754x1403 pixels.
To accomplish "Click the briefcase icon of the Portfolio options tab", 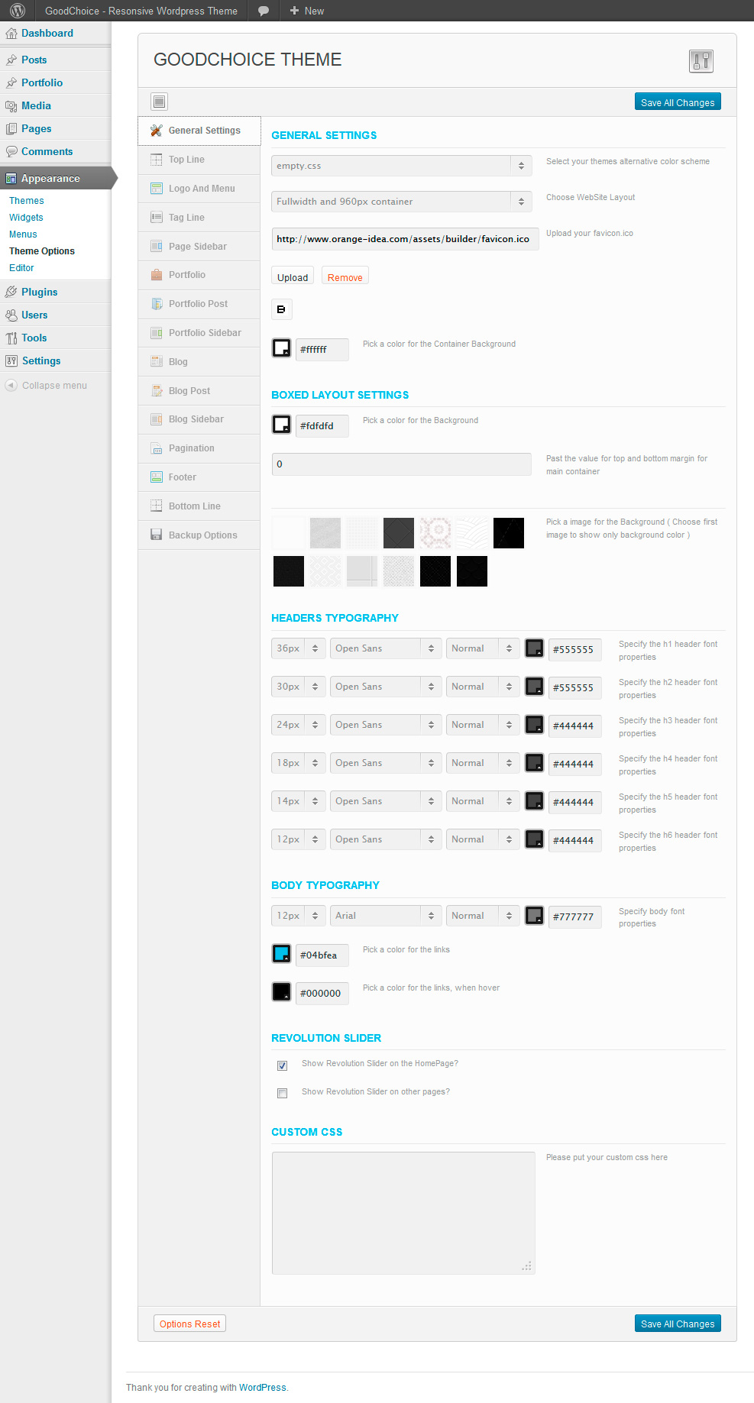I will [157, 275].
